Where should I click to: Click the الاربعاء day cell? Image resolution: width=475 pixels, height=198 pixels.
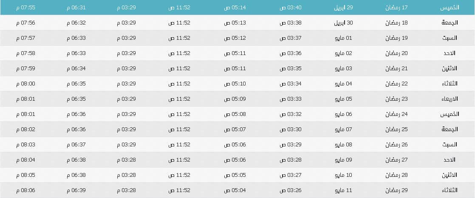pos(450,99)
